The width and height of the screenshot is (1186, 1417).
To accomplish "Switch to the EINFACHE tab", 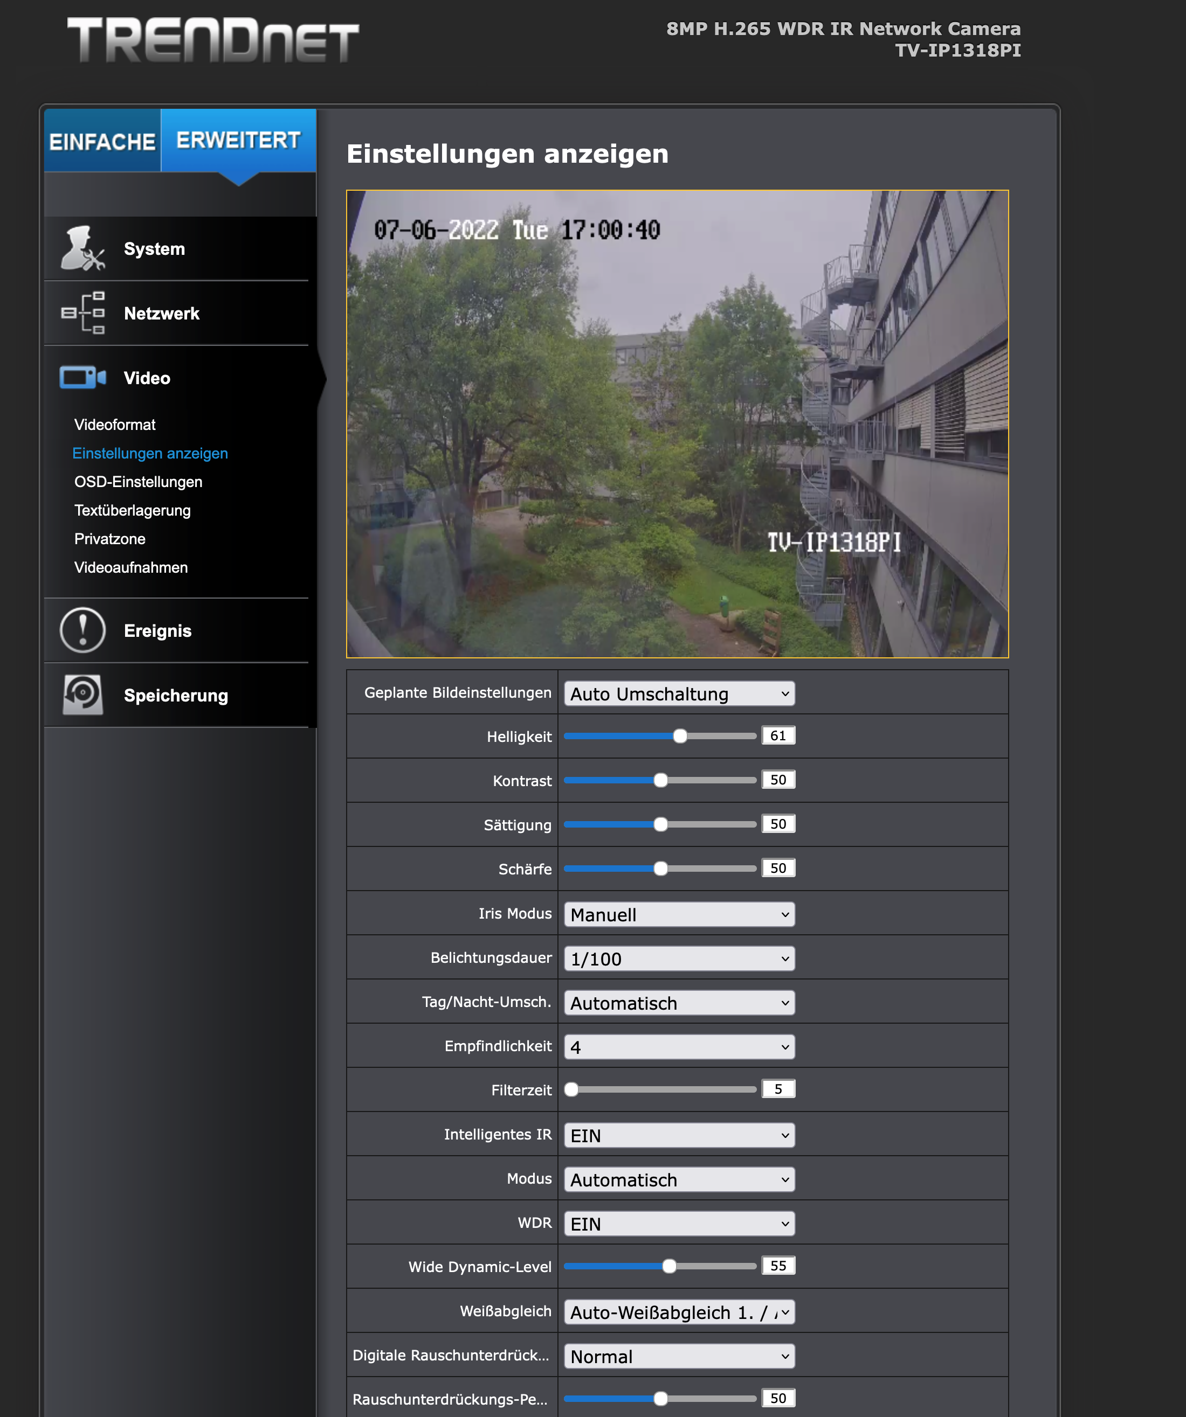I will click(102, 141).
